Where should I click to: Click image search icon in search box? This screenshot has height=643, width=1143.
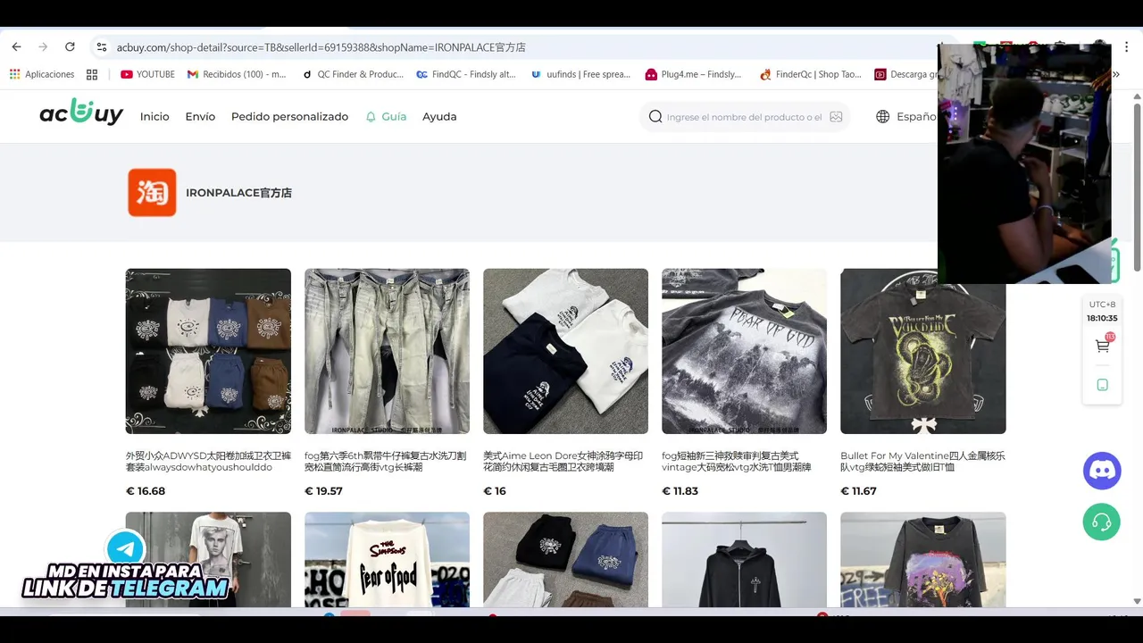[x=836, y=117]
